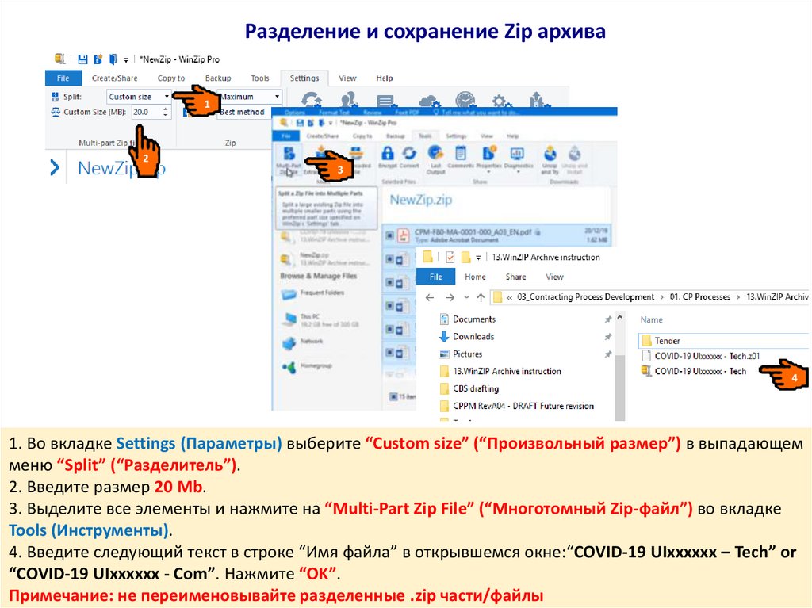Click the Explorer properties checkmark icon in title bar
This screenshot has width=812, height=608.
450,257
